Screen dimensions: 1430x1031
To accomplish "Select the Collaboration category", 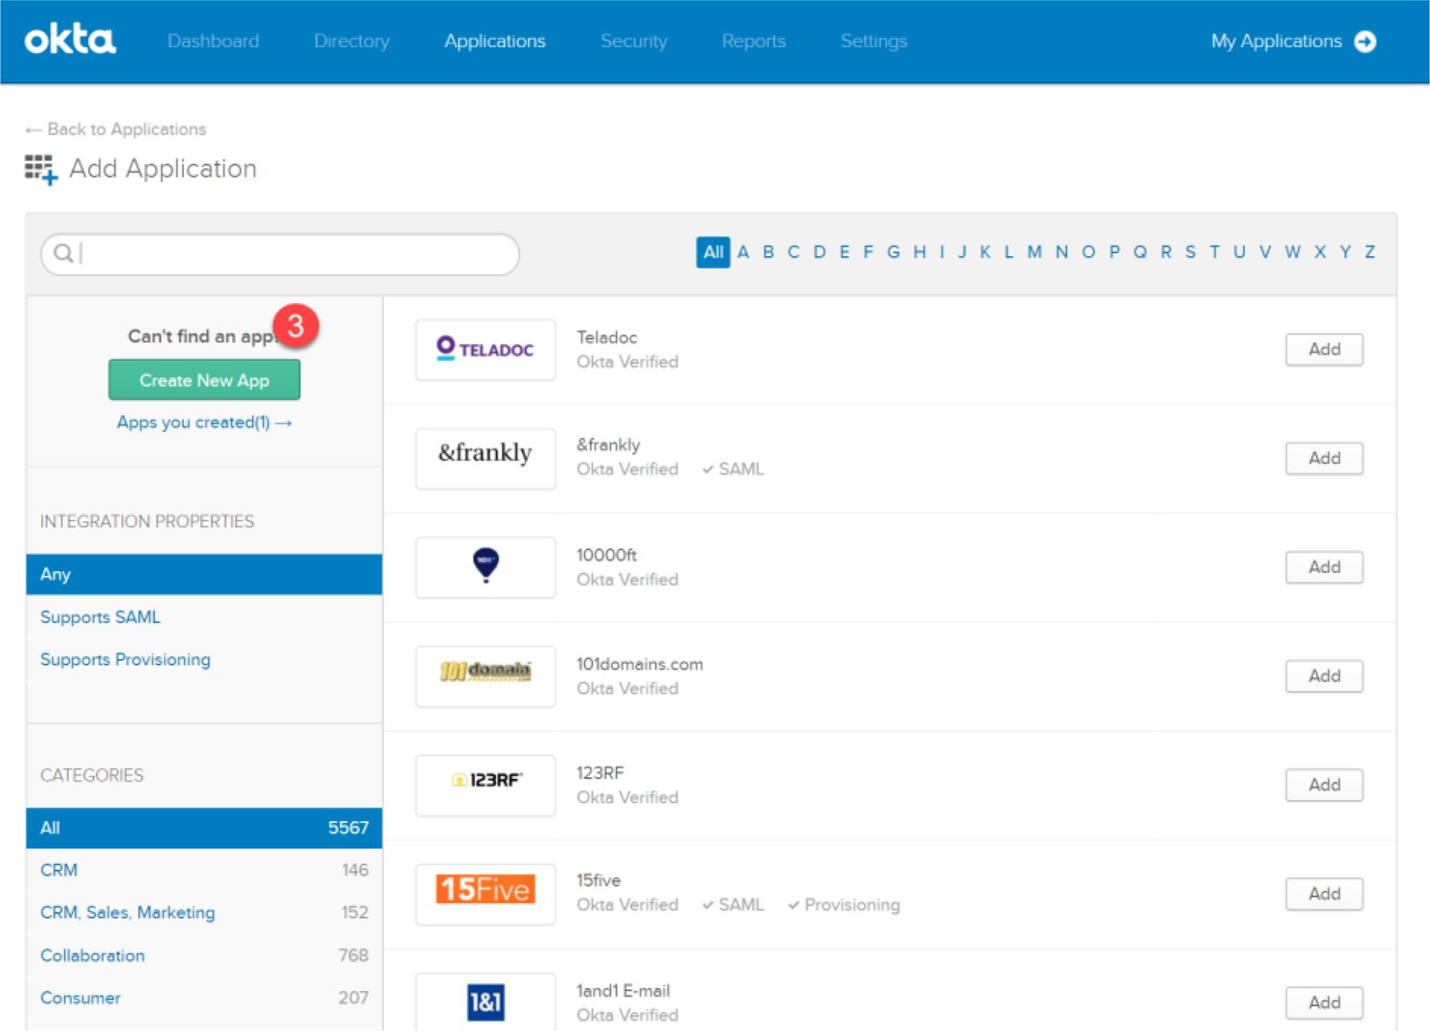I will click(92, 955).
